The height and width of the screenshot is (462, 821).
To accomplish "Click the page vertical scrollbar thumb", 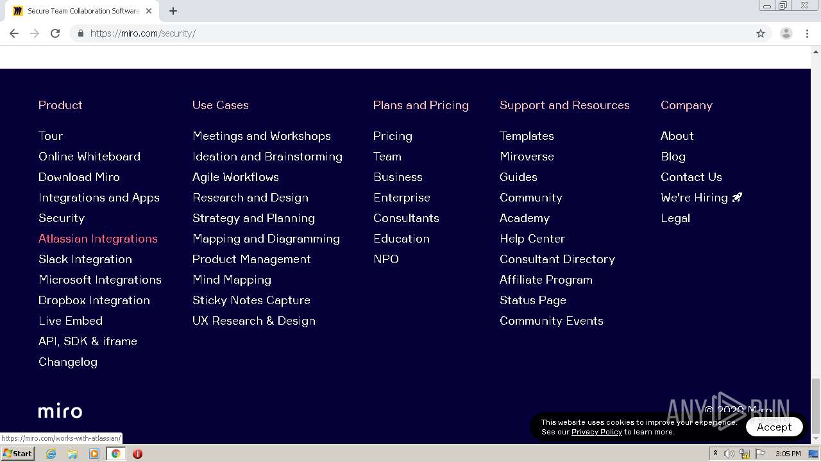I will click(816, 406).
